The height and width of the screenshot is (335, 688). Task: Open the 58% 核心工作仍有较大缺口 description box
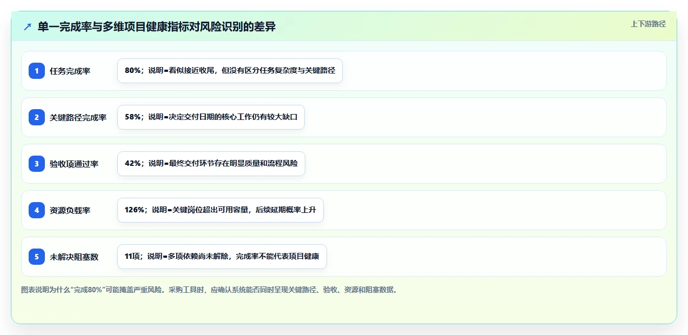(x=211, y=117)
